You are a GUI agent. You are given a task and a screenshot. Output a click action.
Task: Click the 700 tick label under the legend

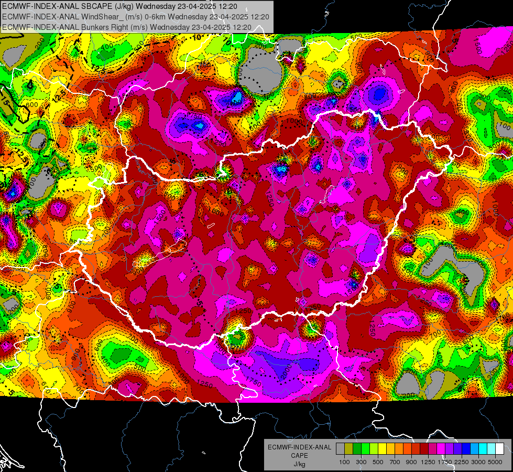tap(395, 462)
